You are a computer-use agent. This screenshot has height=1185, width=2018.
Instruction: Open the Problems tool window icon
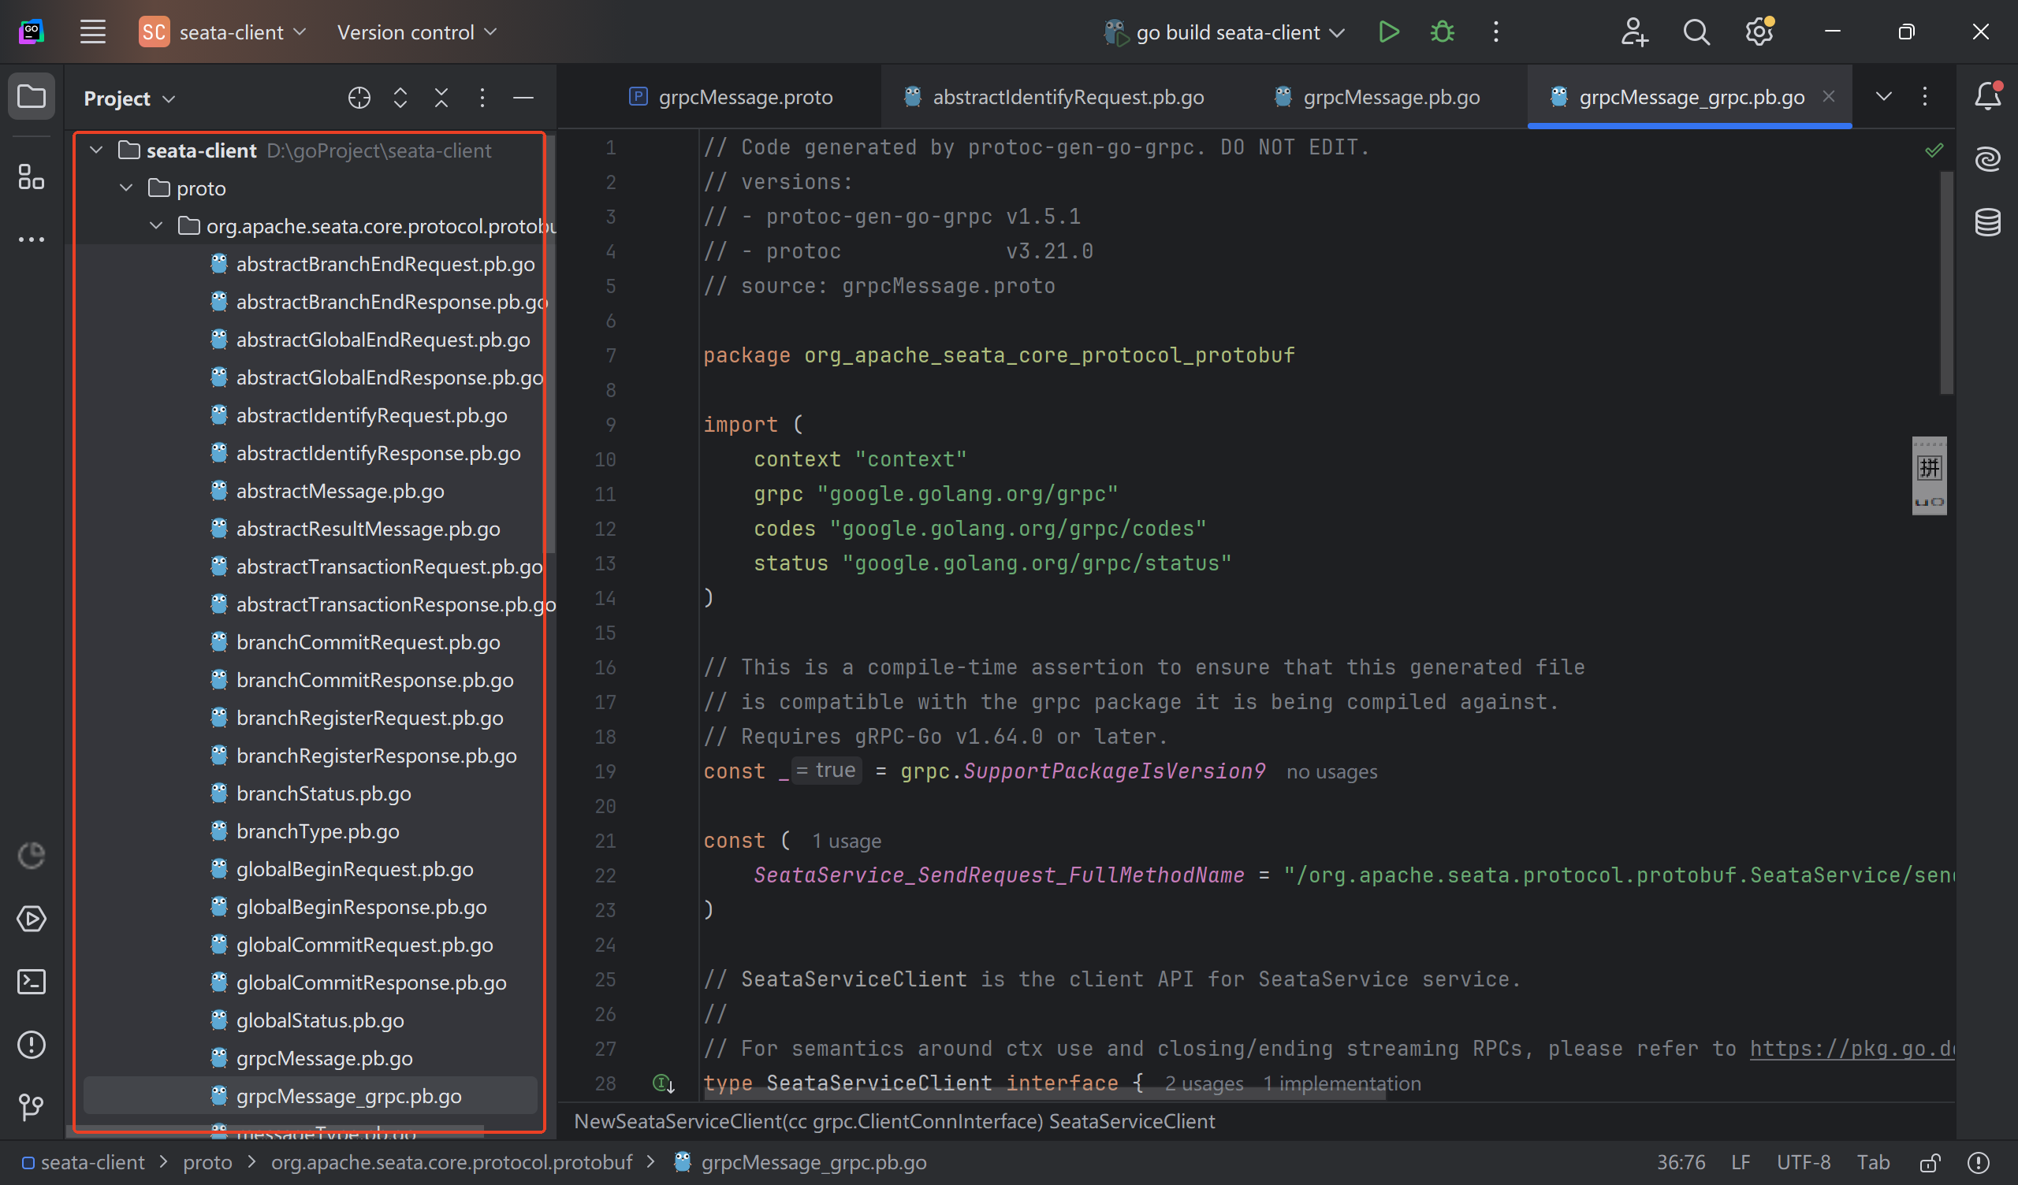pos(31,1045)
